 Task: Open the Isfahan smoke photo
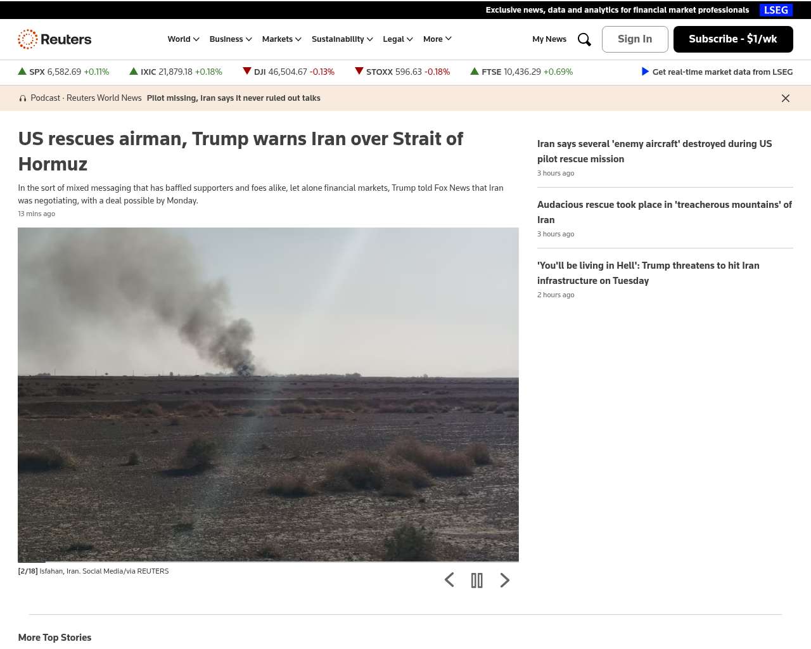tap(268, 394)
